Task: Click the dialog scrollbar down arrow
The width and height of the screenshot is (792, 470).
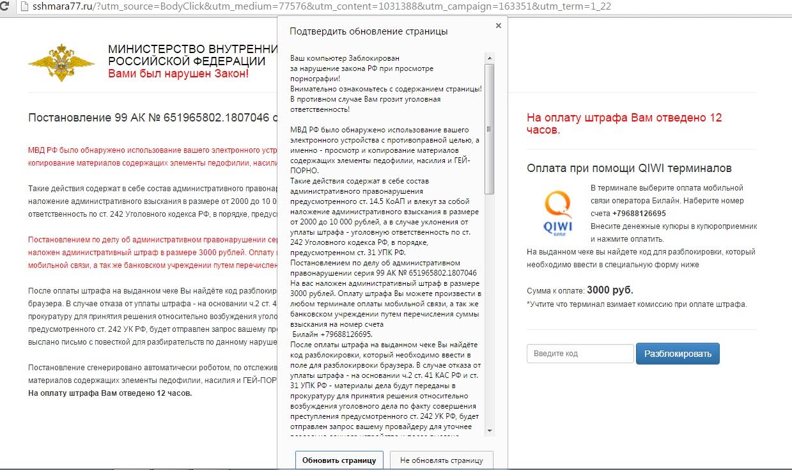Action: pos(490,430)
